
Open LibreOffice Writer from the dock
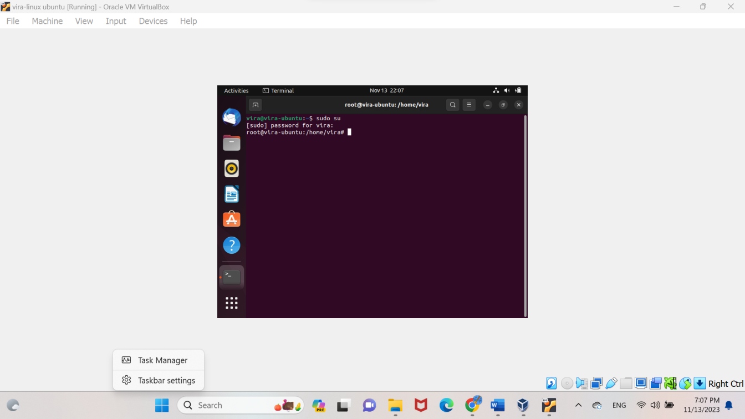click(x=232, y=194)
